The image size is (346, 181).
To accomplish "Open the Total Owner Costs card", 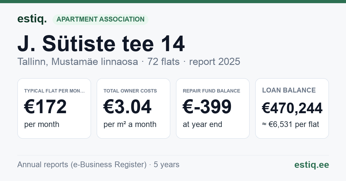I will [133, 108].
